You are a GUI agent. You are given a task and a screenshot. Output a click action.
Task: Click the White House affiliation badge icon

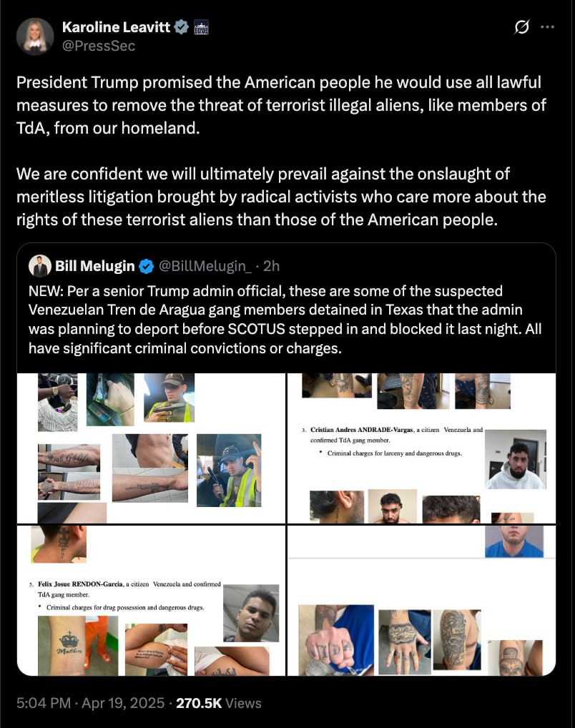(201, 27)
